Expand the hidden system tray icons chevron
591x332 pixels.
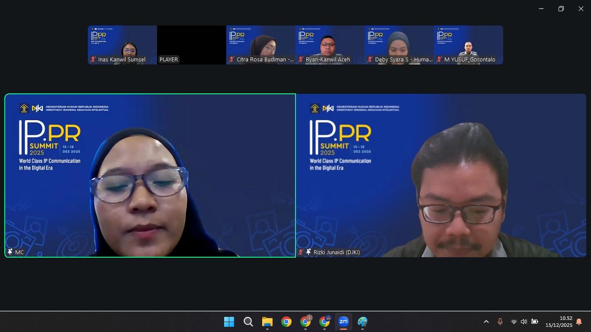[486, 322]
